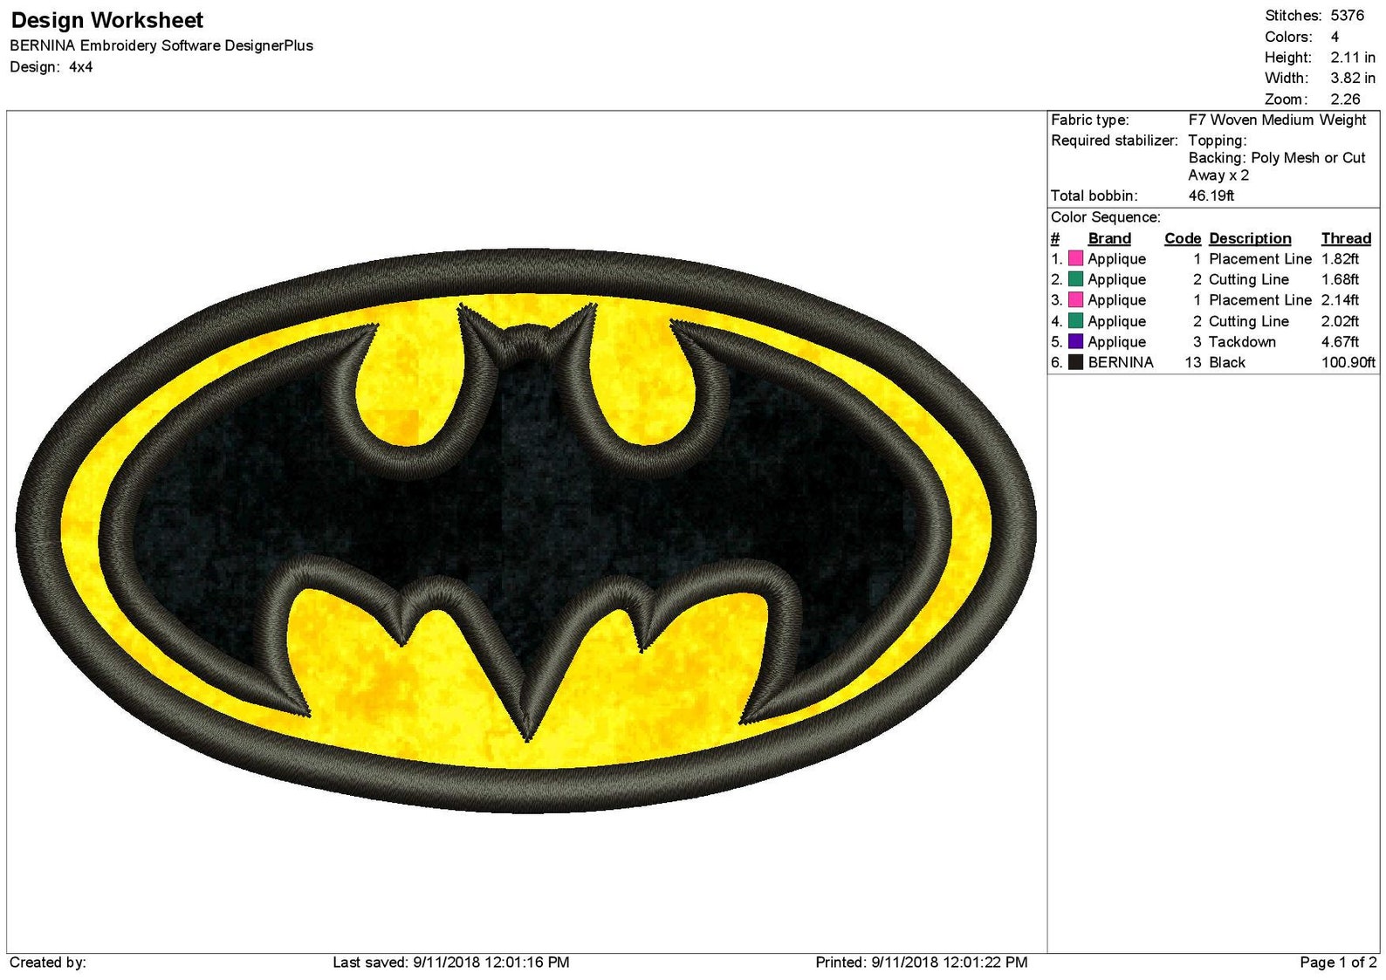Click the Total bobbin value 46.19ft
This screenshot has height=980, width=1386.
[x=1211, y=195]
